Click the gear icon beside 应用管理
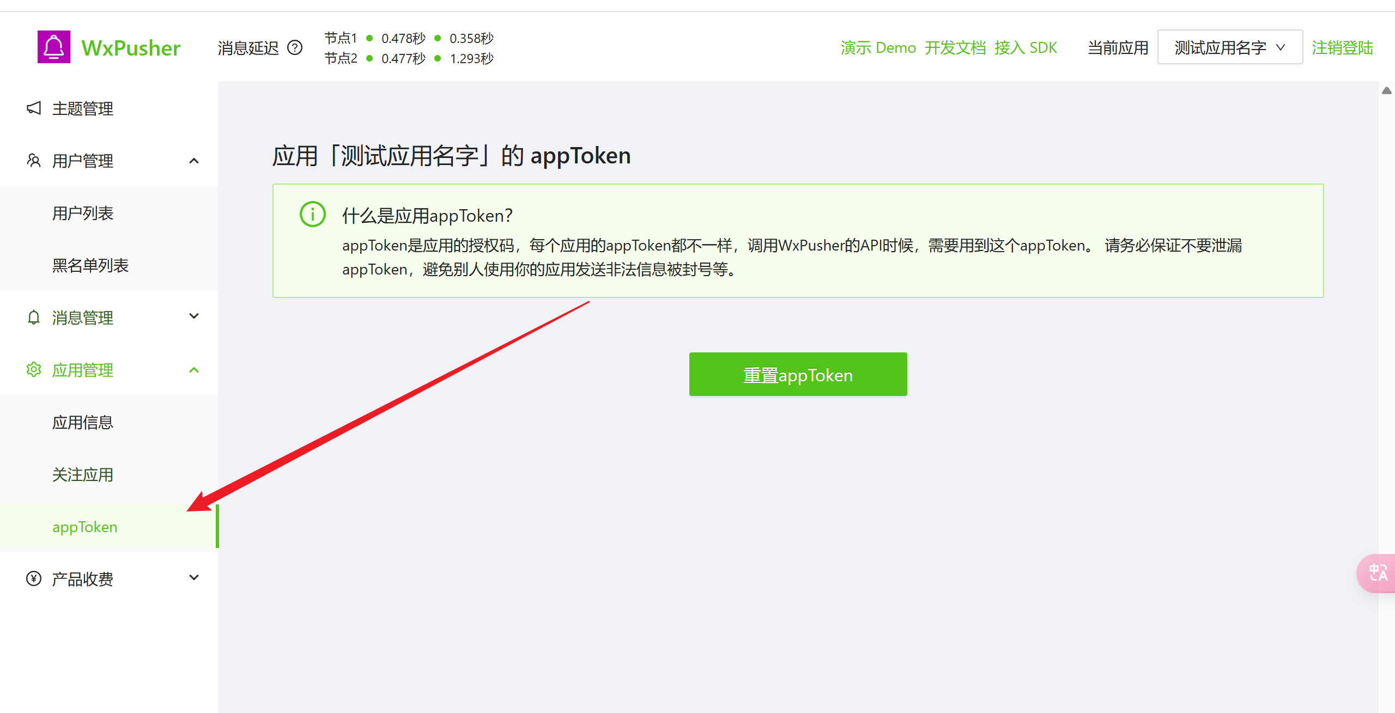This screenshot has height=713, width=1395. 34,370
